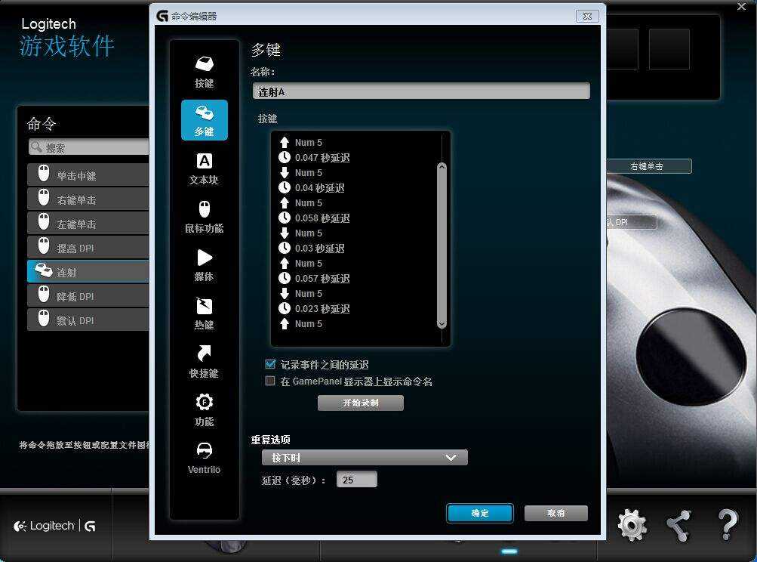Select the 0.058 秒延迟 entry

pos(314,218)
